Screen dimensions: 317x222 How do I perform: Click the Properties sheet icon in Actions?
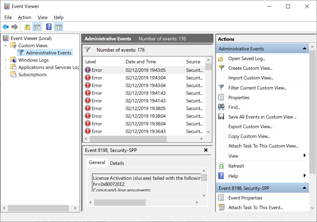[x=221, y=97]
